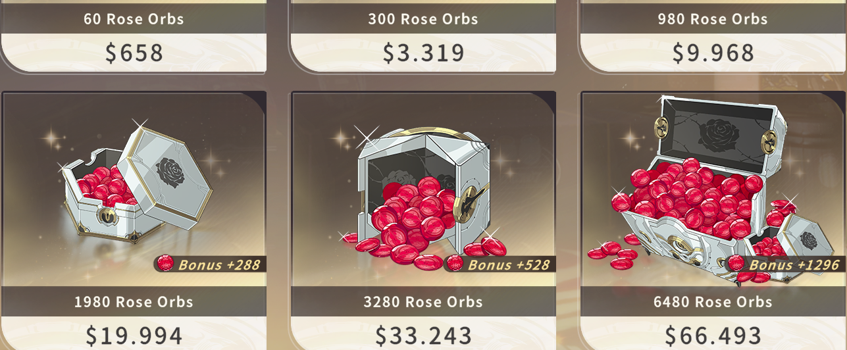Purchase the pack priced $33.243
Image resolution: width=847 pixels, height=350 pixels.
[x=423, y=335]
